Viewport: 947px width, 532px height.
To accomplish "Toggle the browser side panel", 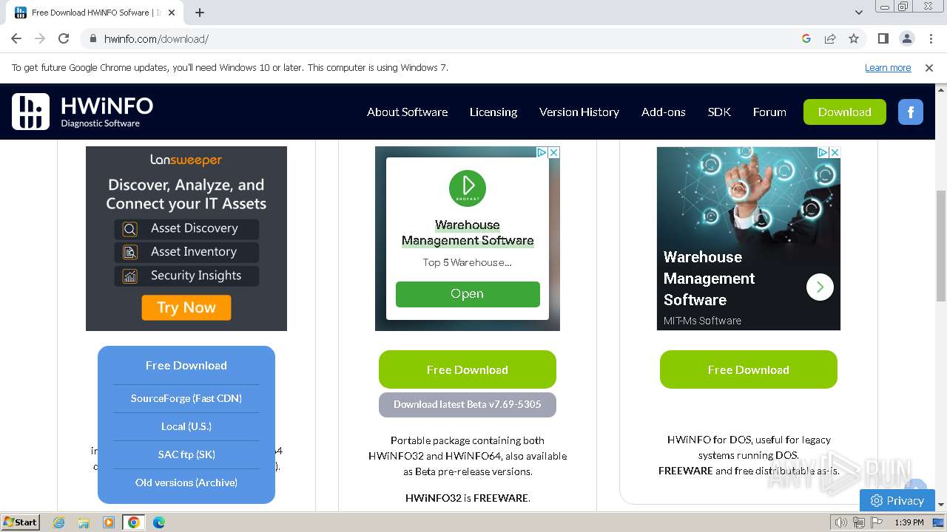I will [883, 38].
